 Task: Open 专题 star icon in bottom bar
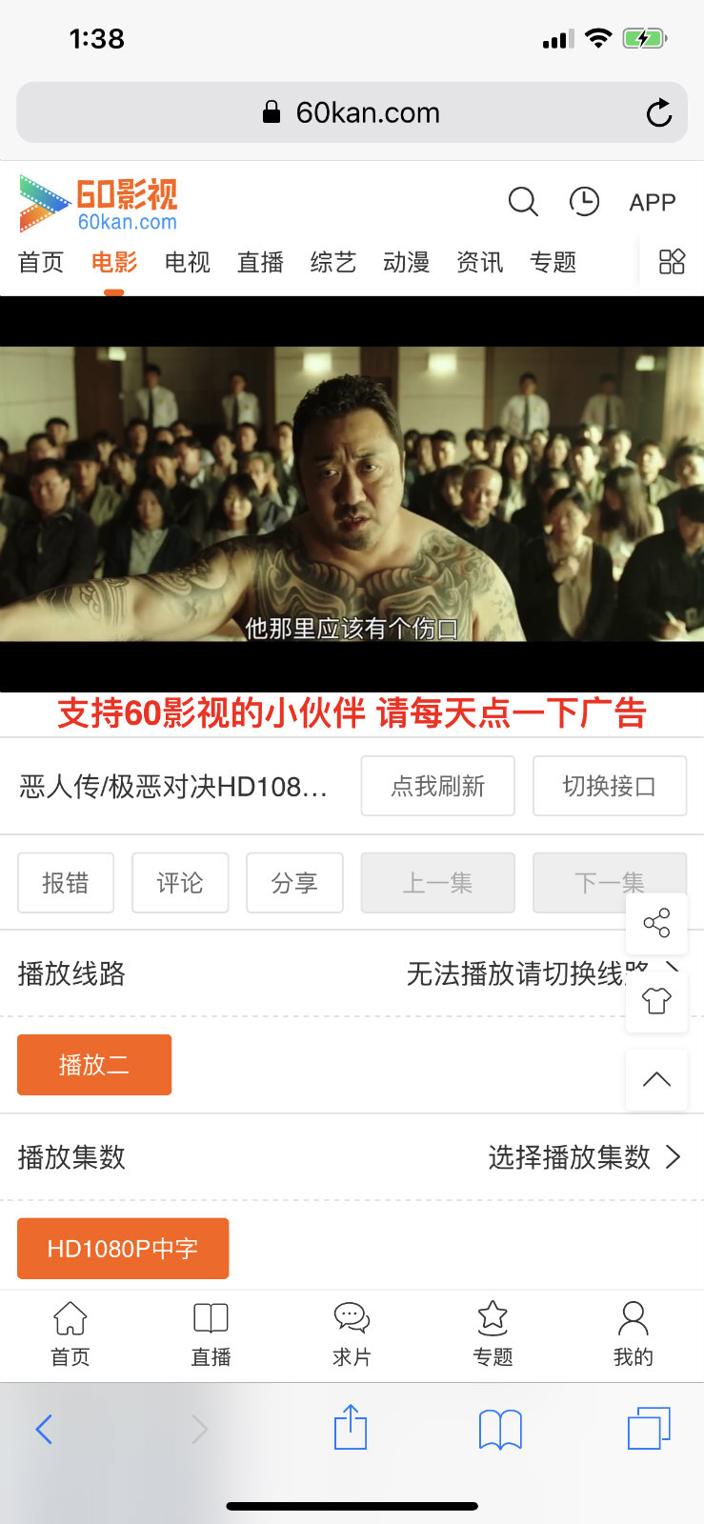tap(493, 1334)
